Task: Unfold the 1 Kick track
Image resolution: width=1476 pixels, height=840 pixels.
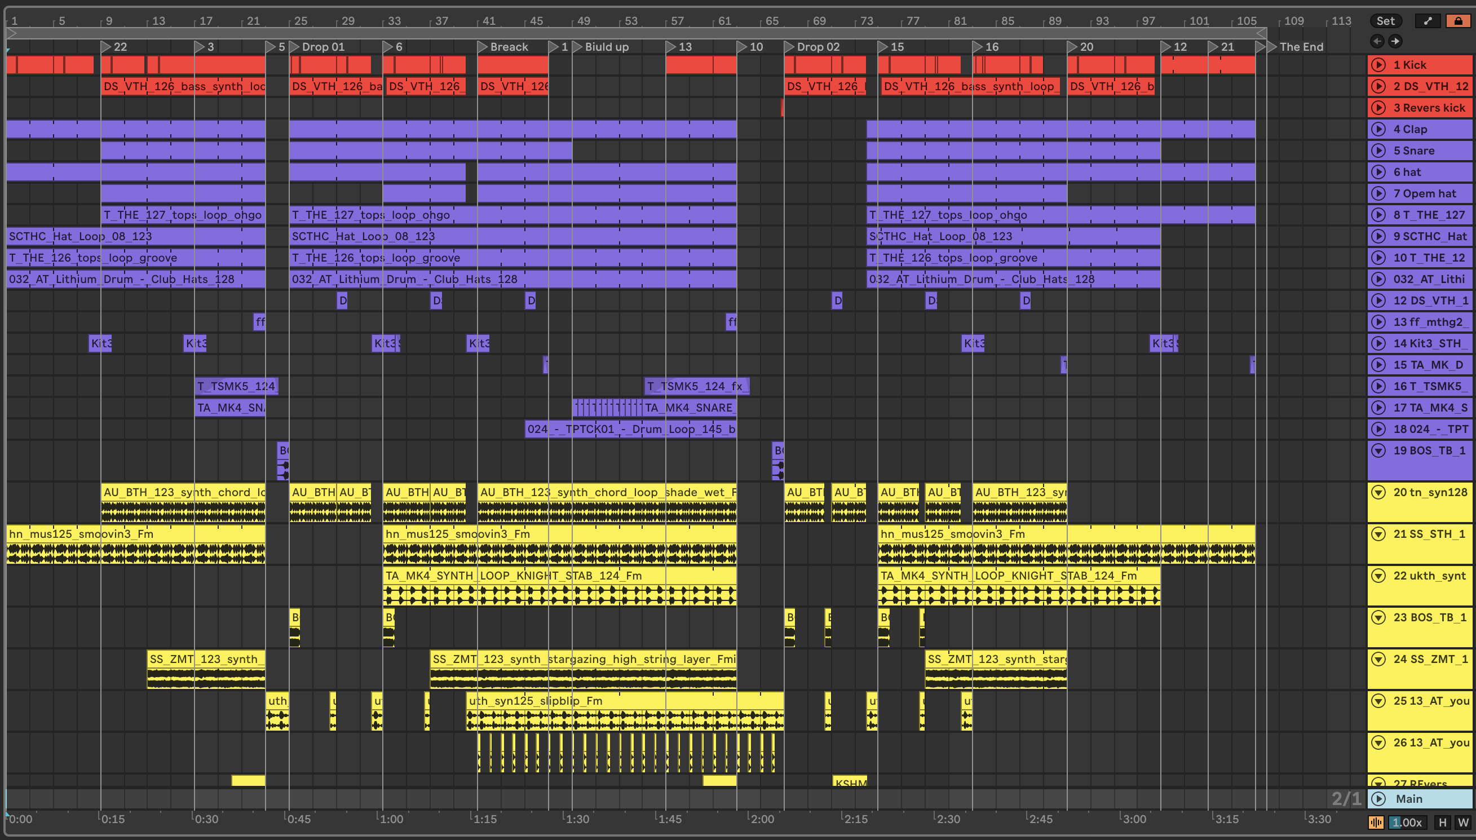Action: coord(1378,65)
